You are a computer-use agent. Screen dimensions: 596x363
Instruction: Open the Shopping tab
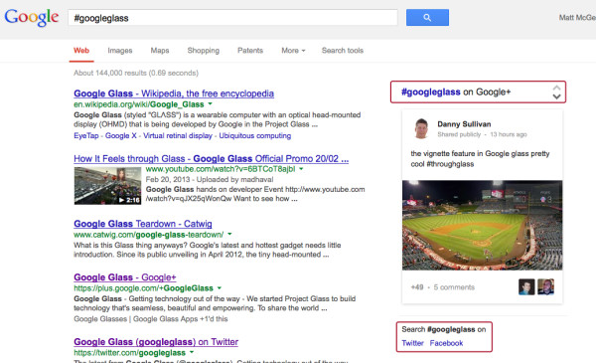[x=204, y=51]
